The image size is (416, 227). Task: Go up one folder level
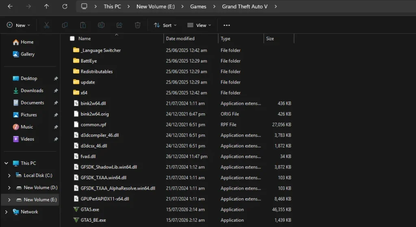46,6
